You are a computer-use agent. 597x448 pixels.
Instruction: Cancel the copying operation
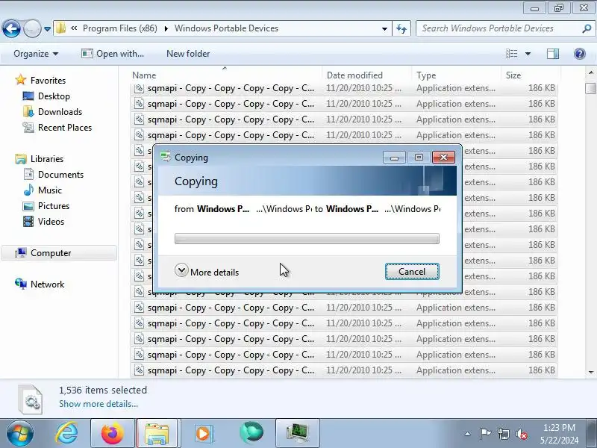[412, 271]
